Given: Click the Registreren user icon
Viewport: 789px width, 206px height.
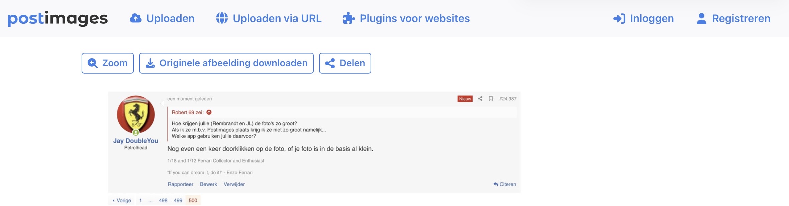Looking at the screenshot, I should pos(701,18).
